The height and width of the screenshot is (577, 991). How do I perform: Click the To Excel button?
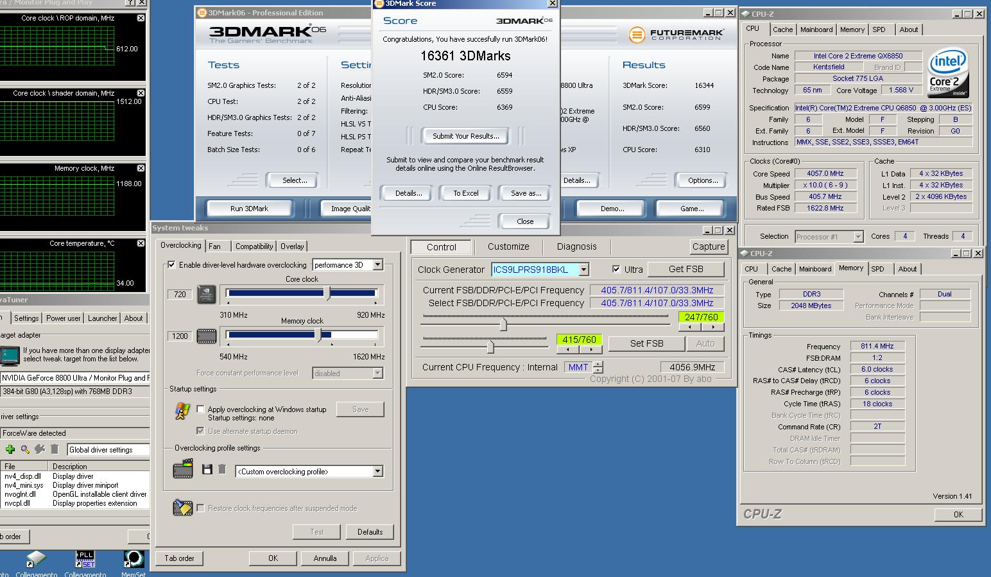(466, 193)
